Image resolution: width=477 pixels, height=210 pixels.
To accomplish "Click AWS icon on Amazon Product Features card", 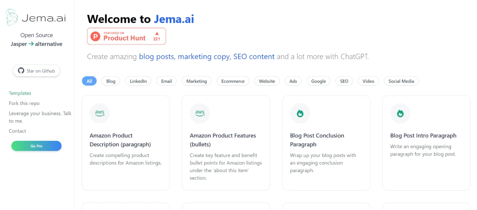I will (200, 113).
